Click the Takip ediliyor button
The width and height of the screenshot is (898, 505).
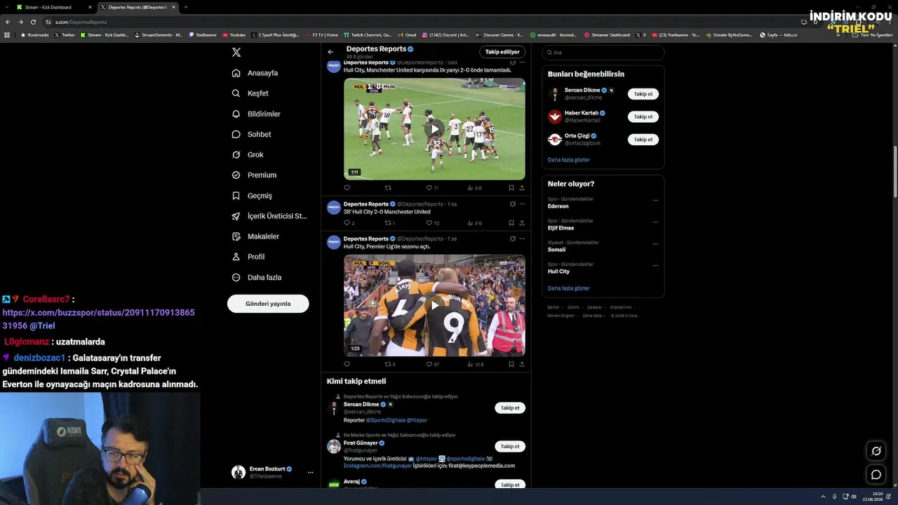(502, 52)
